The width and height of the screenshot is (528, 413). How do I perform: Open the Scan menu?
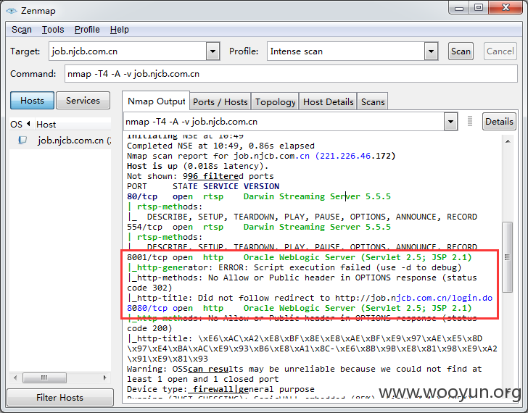22,30
